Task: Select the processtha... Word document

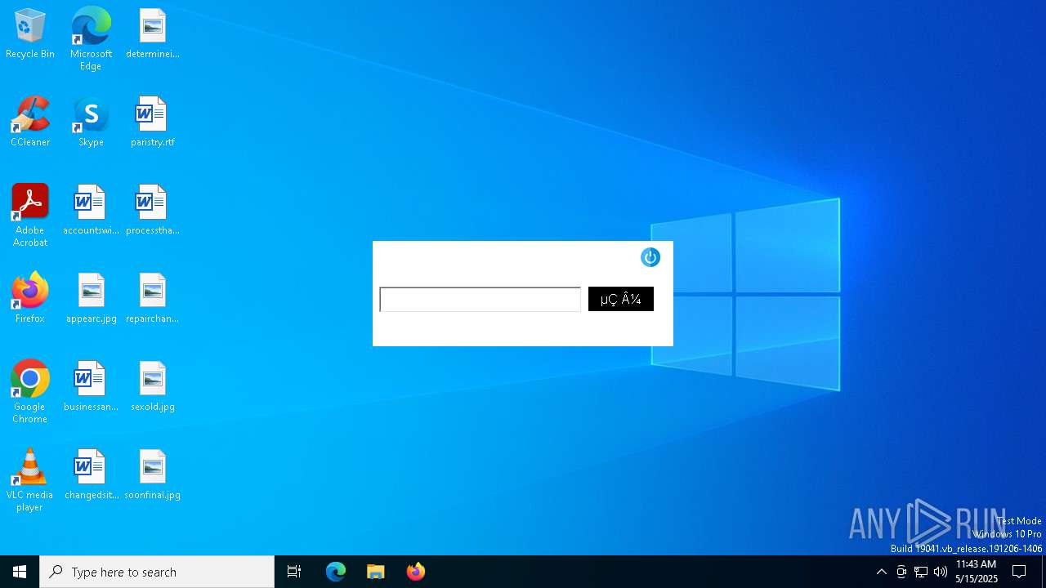Action: [x=152, y=211]
